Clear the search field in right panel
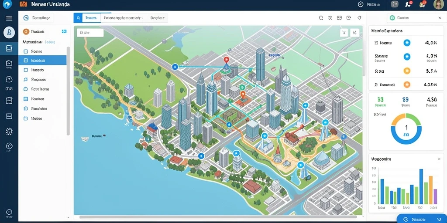Viewport: 447px width, 223px height. (440, 18)
